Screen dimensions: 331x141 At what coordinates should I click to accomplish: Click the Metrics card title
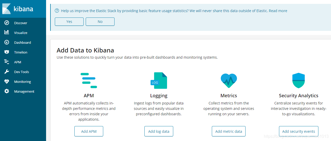(229, 95)
